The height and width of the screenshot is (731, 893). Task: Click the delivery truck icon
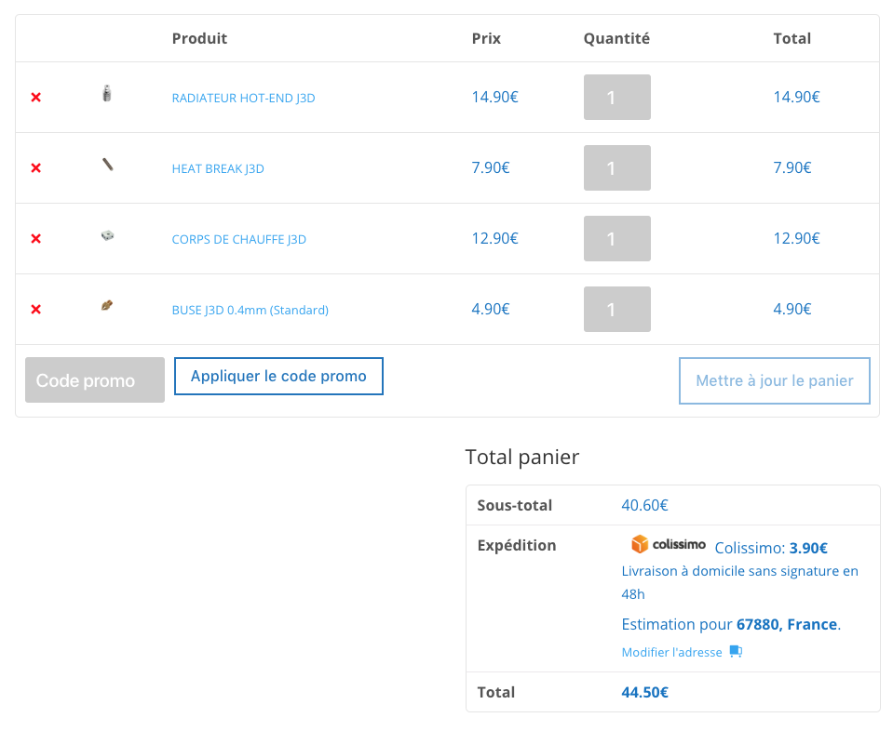(736, 652)
